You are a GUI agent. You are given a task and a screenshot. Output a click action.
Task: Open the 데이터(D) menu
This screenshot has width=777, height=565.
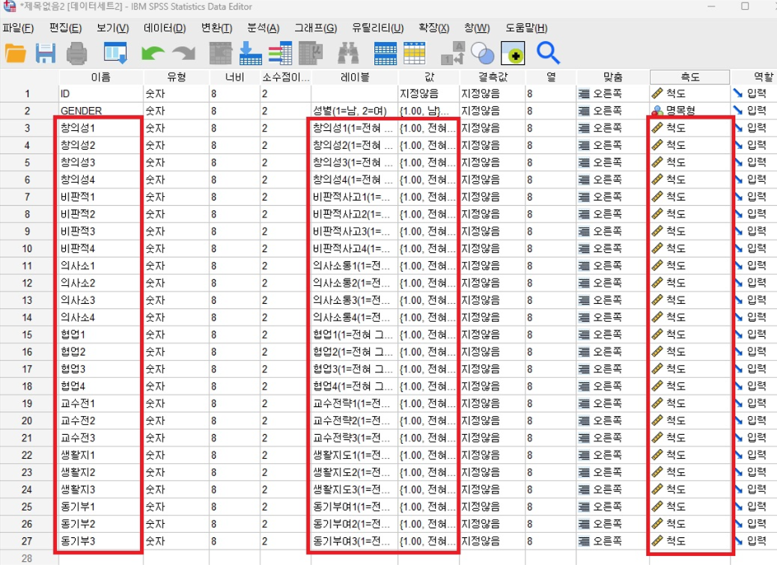click(165, 28)
